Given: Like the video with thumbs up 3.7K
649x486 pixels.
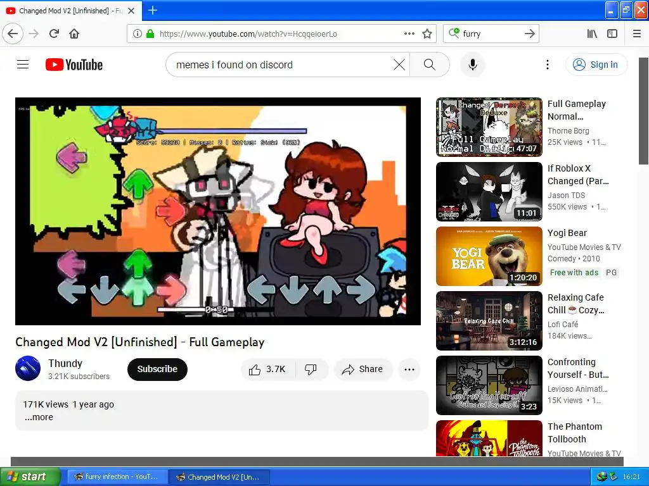Looking at the screenshot, I should point(268,369).
